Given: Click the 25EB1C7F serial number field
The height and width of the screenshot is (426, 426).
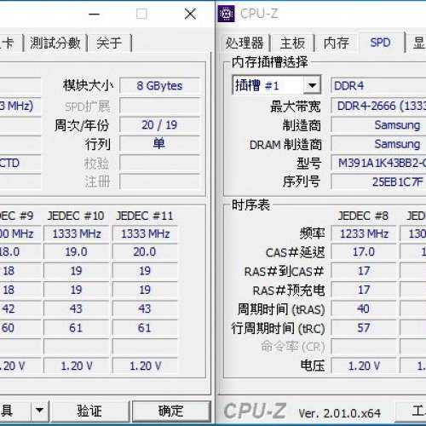Looking at the screenshot, I should [x=378, y=181].
